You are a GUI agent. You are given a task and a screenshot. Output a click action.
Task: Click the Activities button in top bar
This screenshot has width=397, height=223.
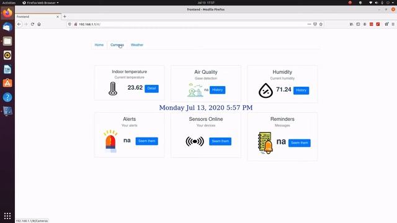pos(9,2)
